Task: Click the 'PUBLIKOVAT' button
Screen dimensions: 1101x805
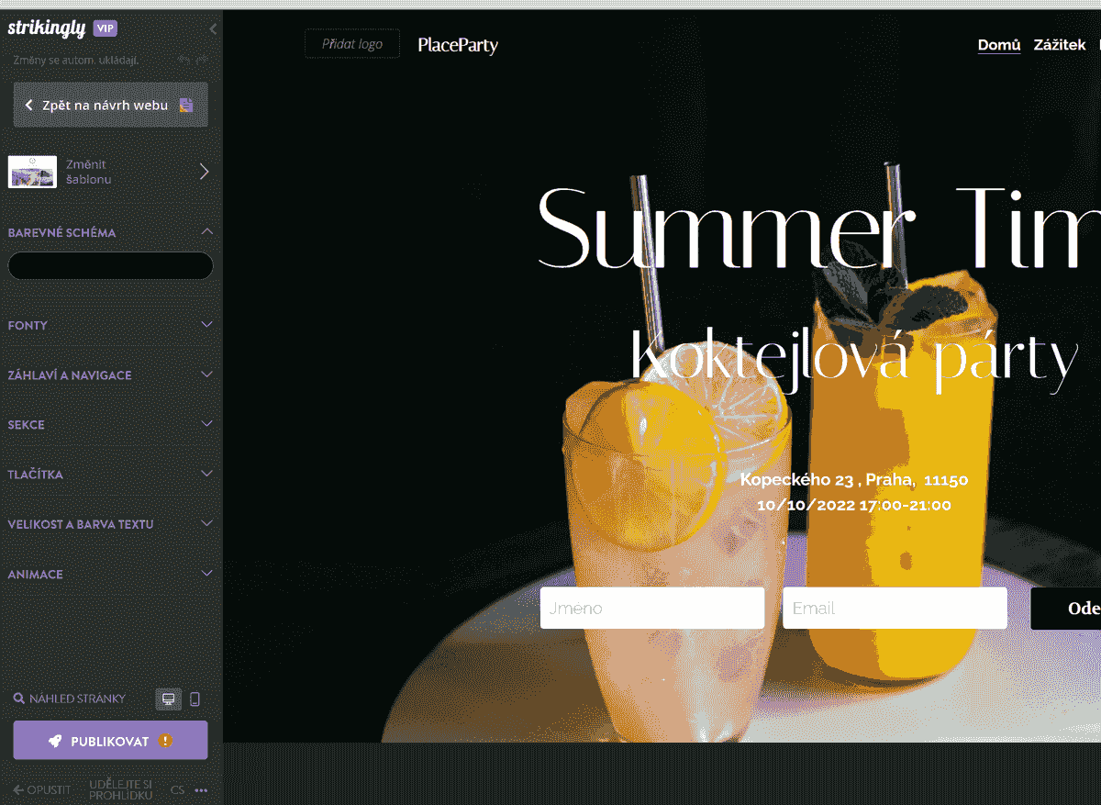Action: [x=110, y=741]
